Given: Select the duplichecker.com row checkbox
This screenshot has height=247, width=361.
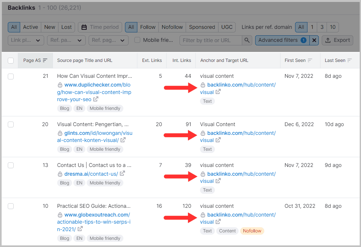Looking at the screenshot, I should [11, 76].
